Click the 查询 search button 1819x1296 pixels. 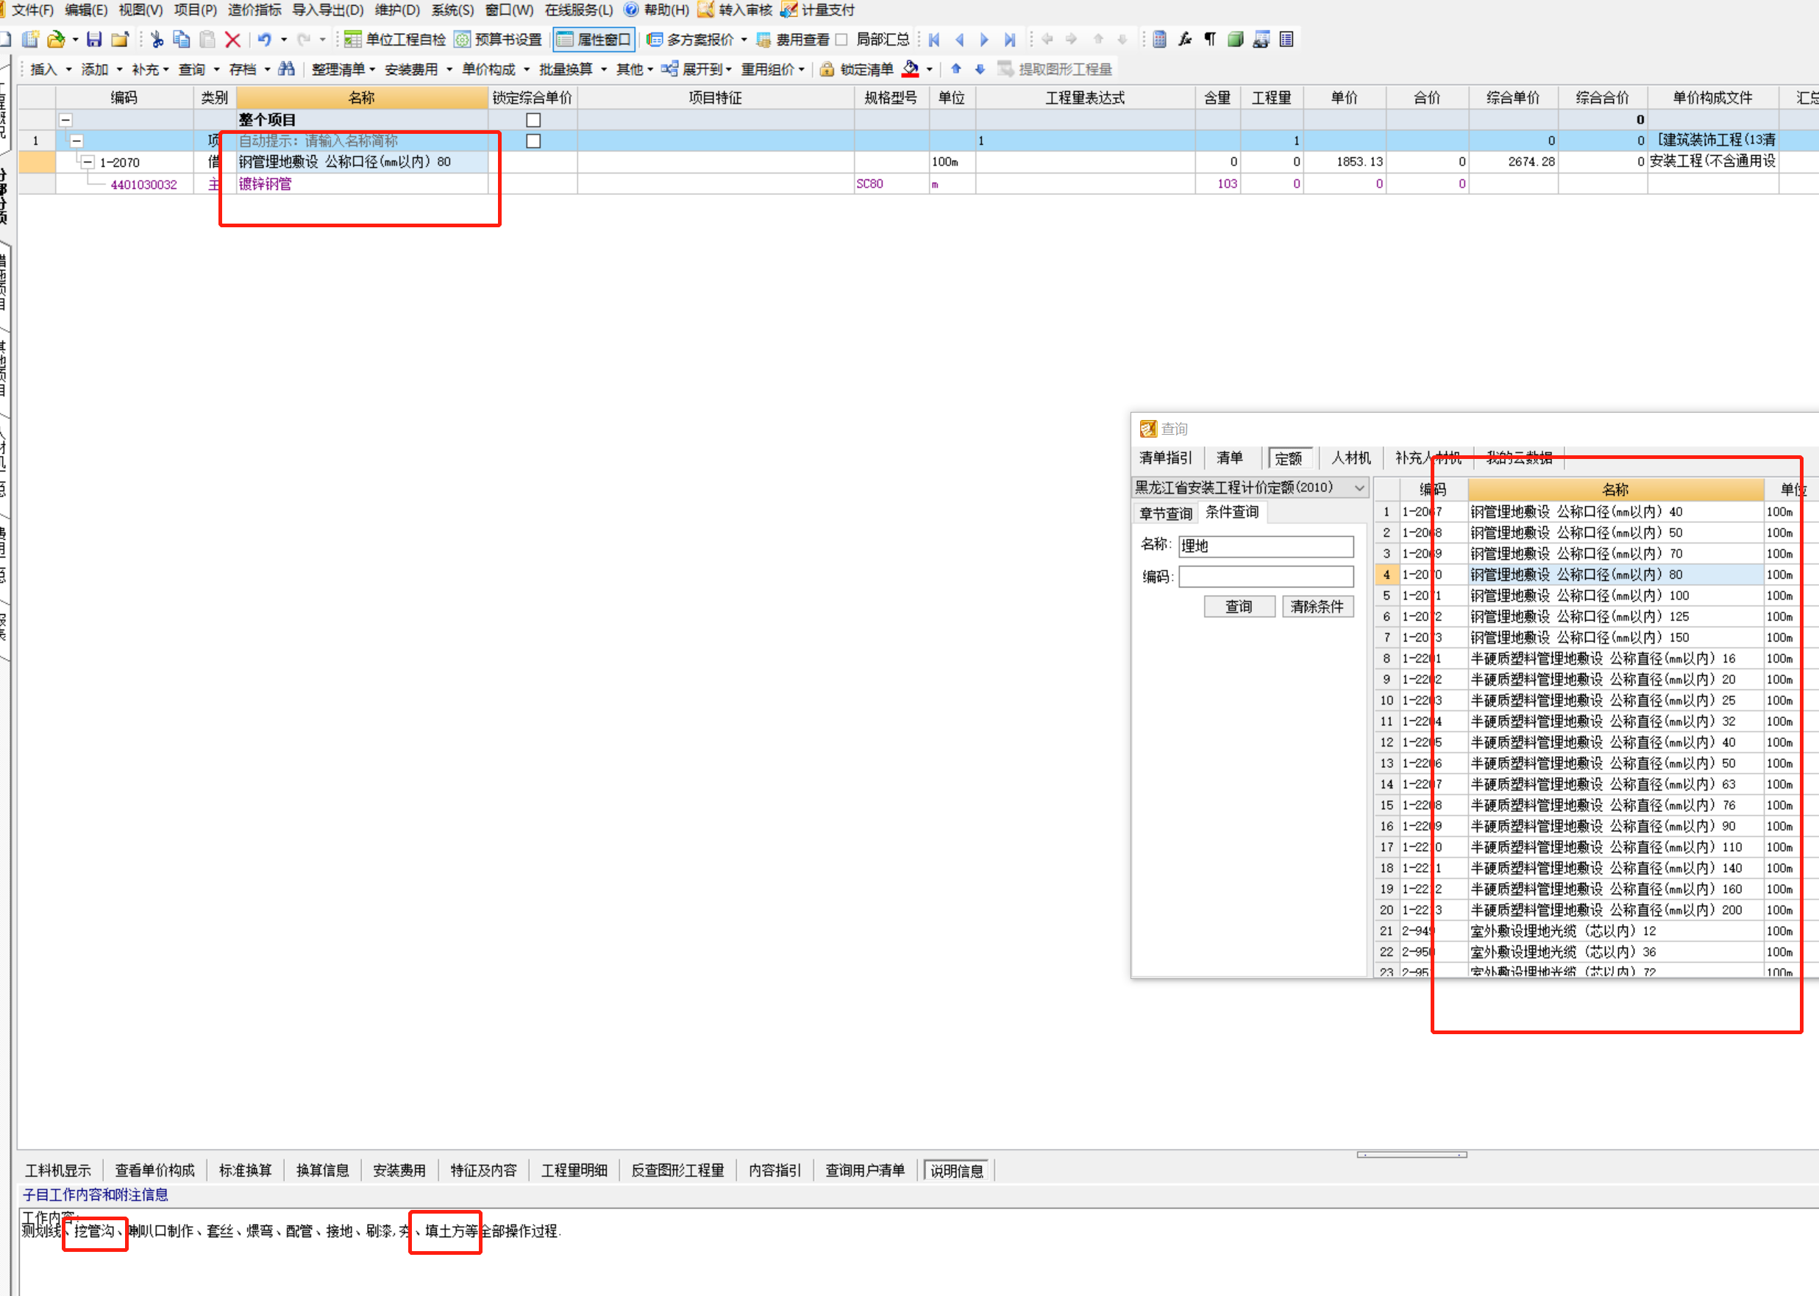pos(1239,607)
